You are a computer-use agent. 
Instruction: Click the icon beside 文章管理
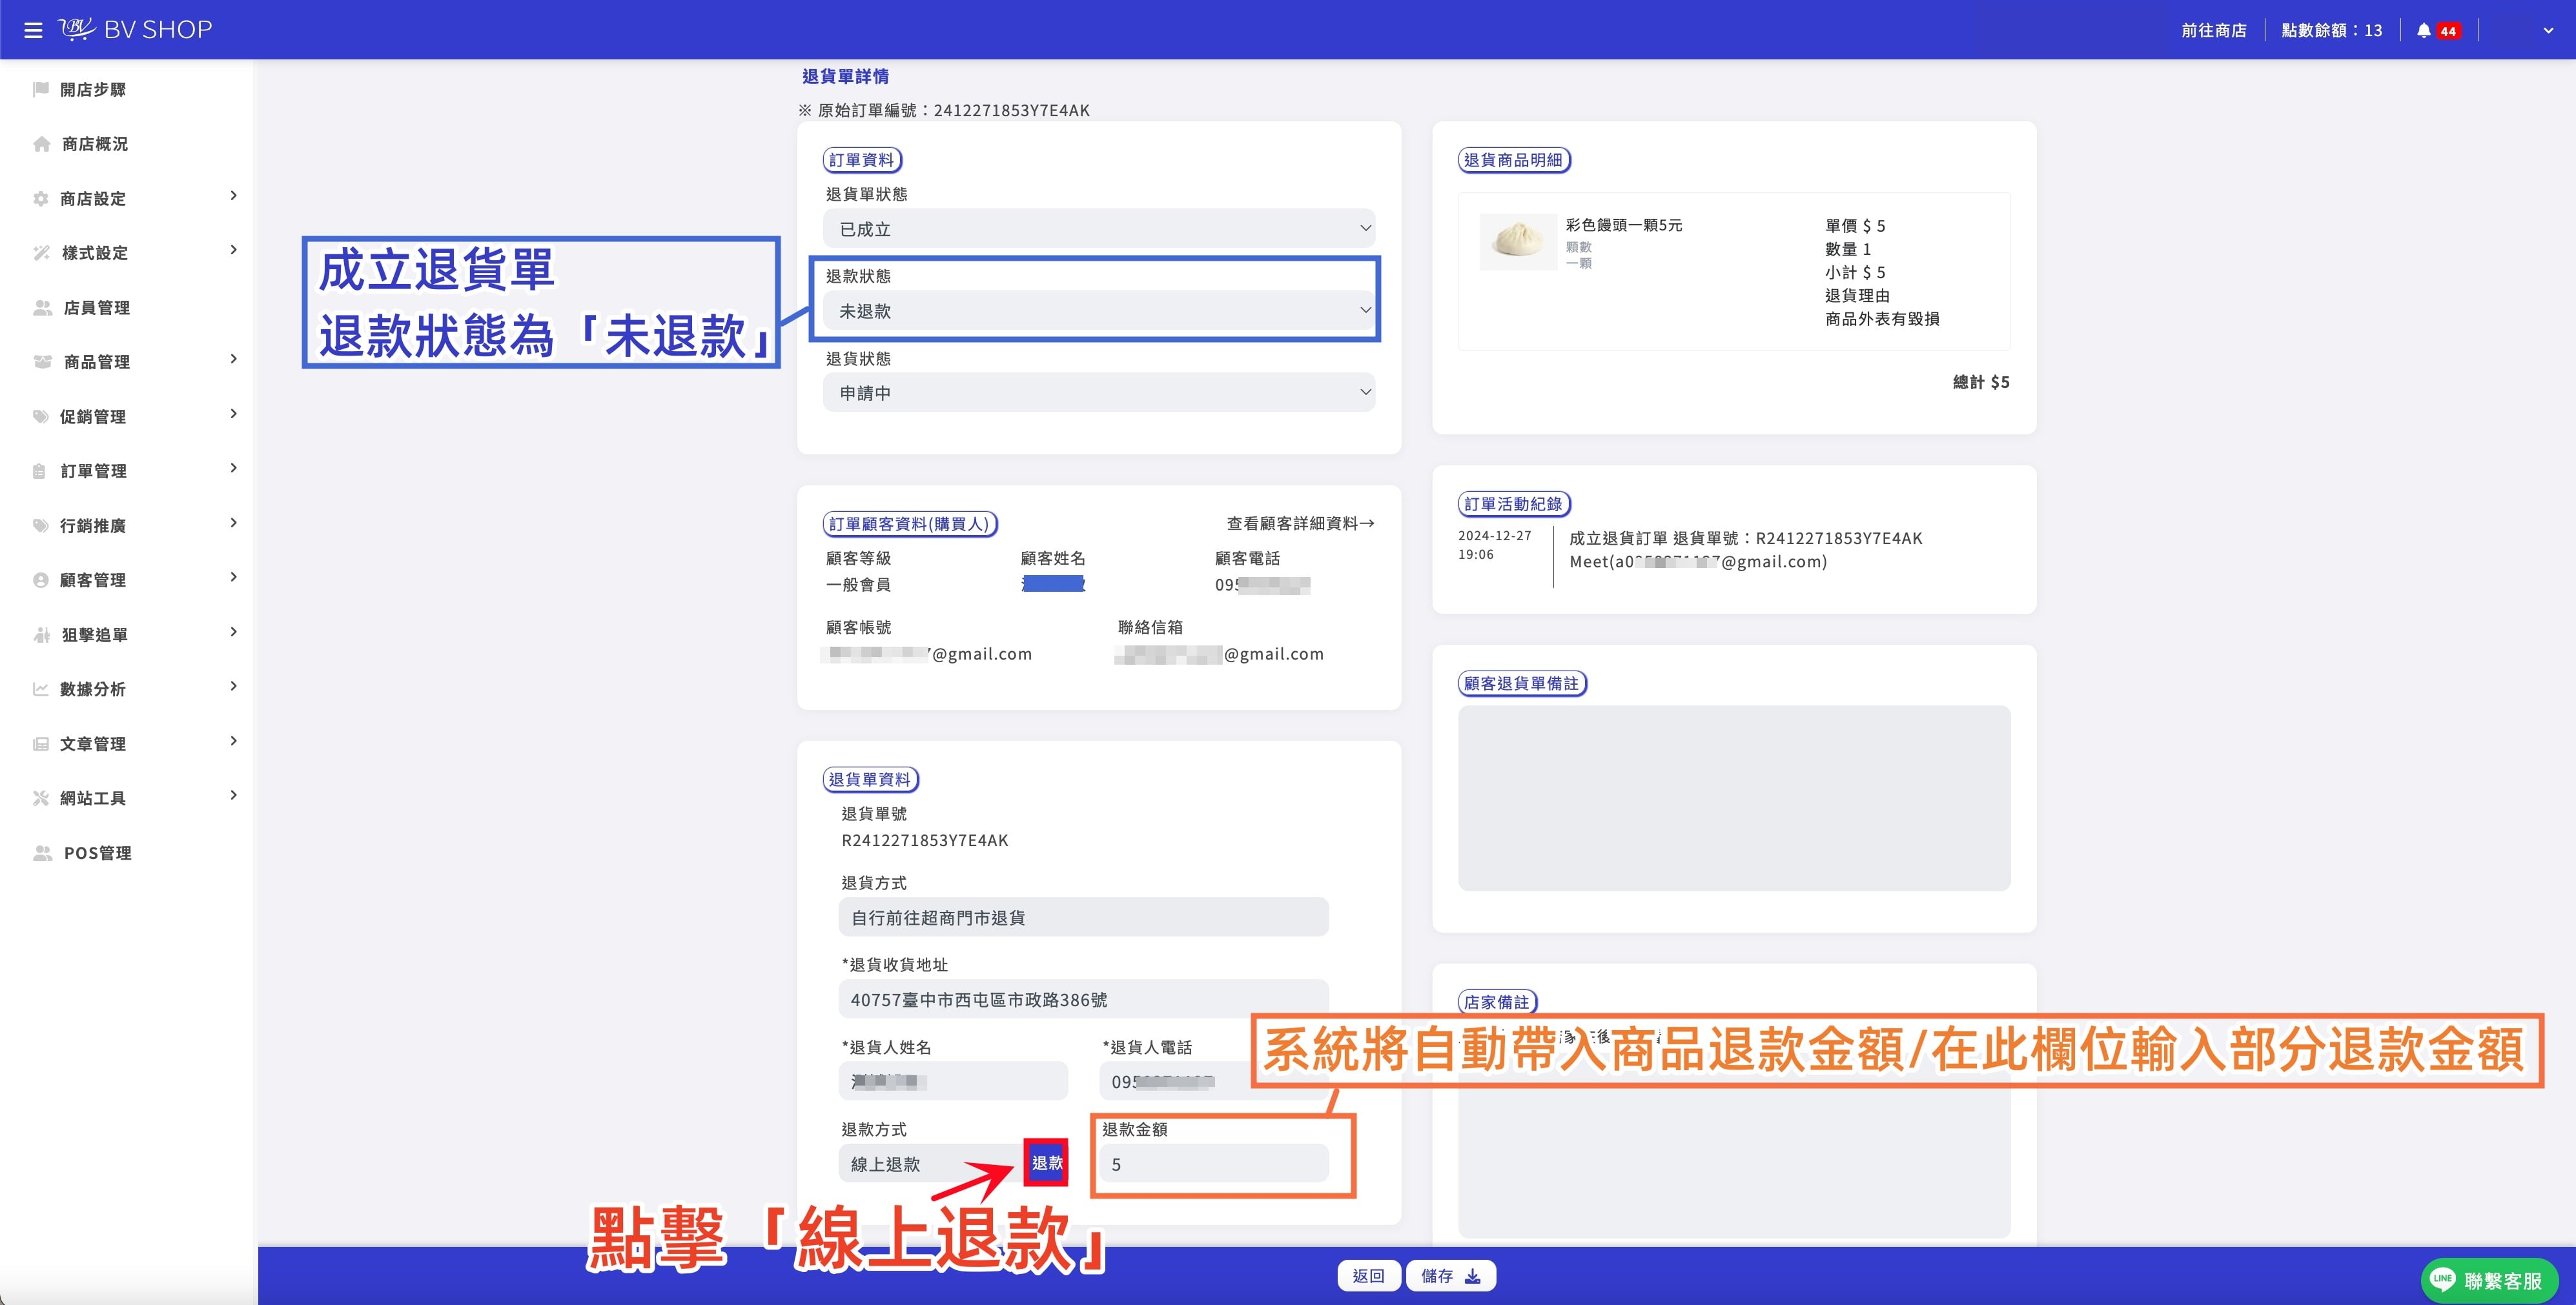[x=41, y=743]
